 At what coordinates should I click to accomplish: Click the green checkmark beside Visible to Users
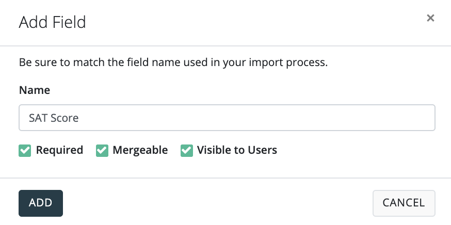(186, 150)
